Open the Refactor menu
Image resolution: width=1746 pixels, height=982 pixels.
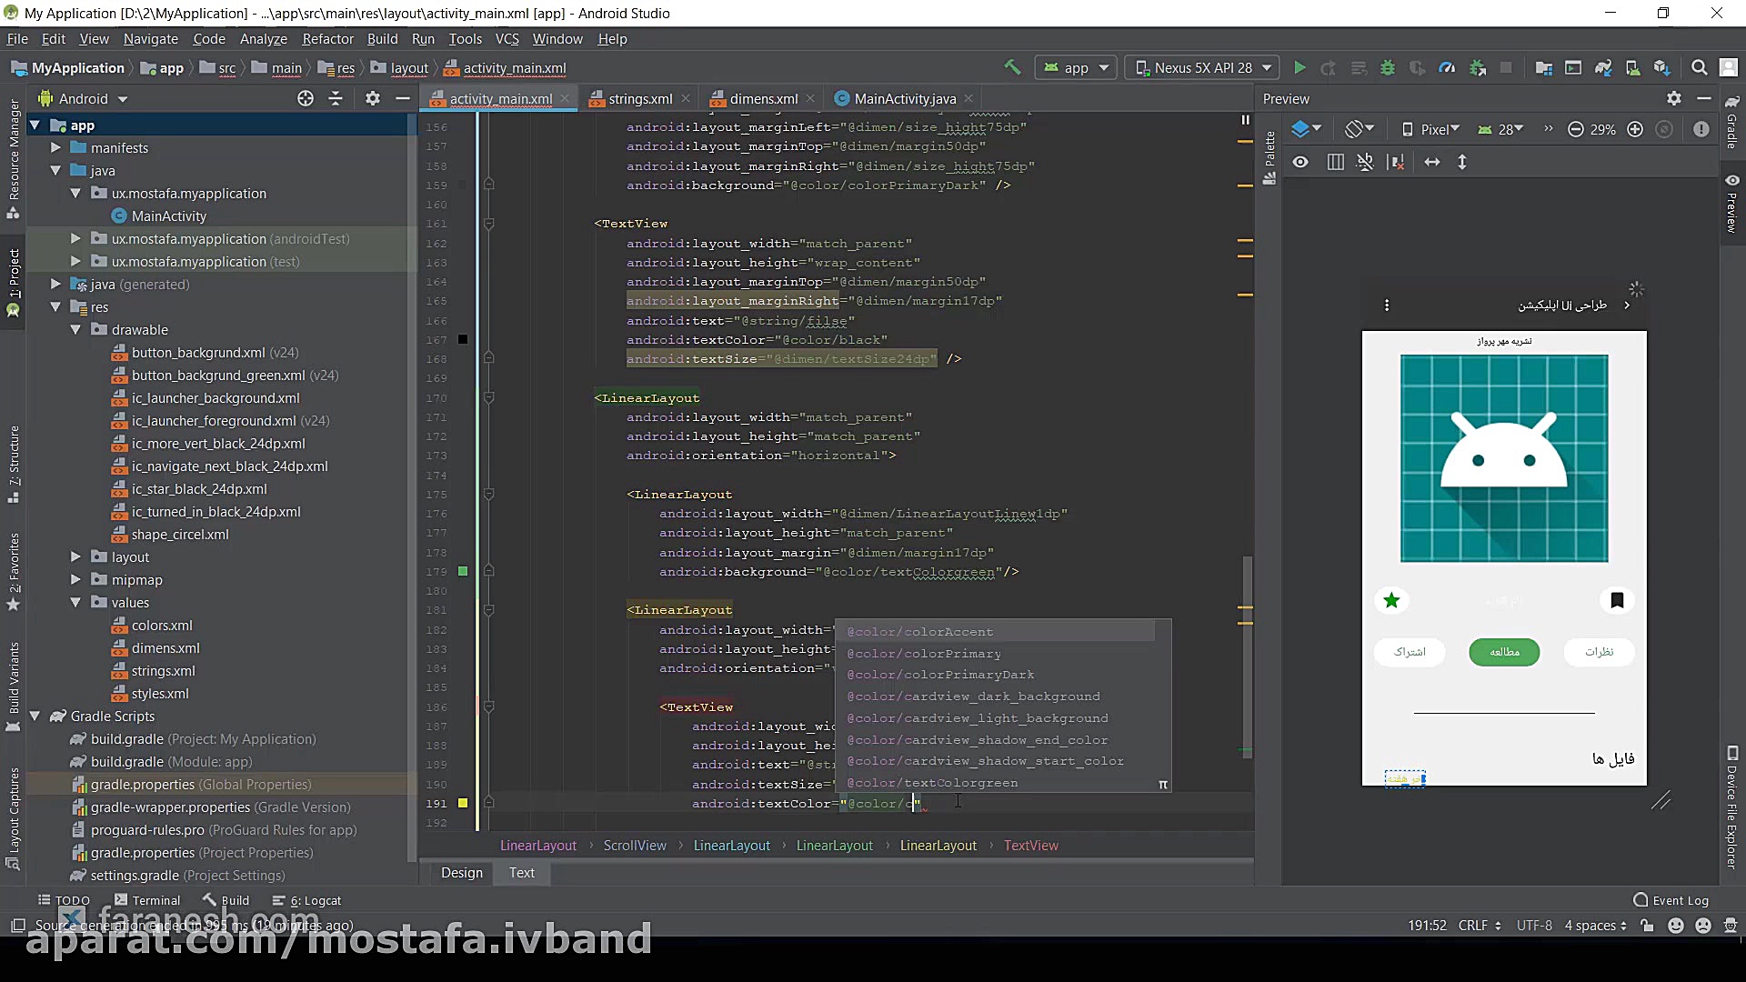pyautogui.click(x=327, y=39)
